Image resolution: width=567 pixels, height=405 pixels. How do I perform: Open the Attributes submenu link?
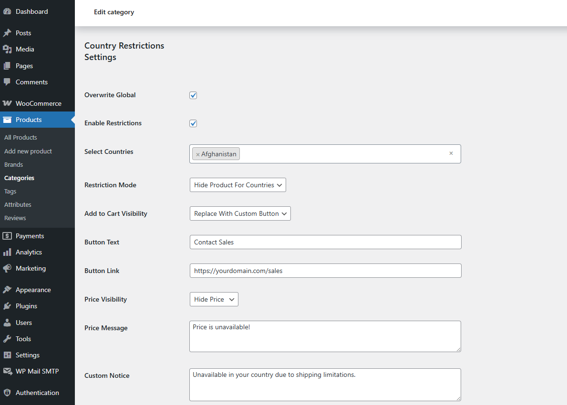tap(18, 204)
